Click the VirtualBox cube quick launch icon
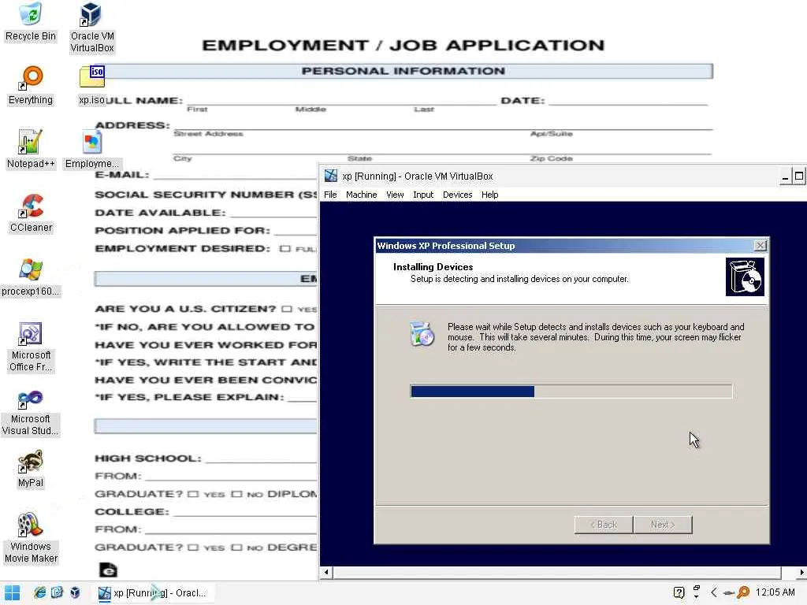The image size is (807, 605). point(75,592)
